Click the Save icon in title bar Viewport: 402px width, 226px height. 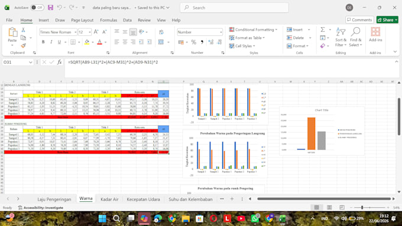tap(50, 8)
